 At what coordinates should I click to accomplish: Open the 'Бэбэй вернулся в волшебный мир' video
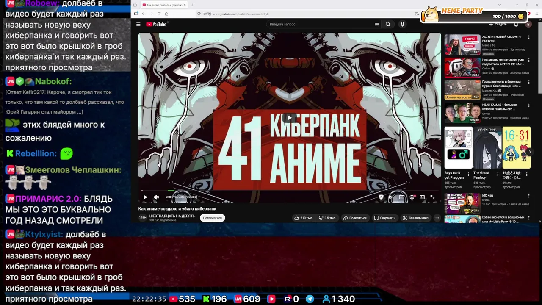(x=462, y=219)
